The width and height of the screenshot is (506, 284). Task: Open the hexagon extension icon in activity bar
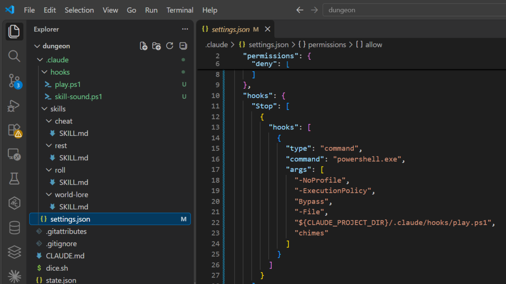[14, 203]
